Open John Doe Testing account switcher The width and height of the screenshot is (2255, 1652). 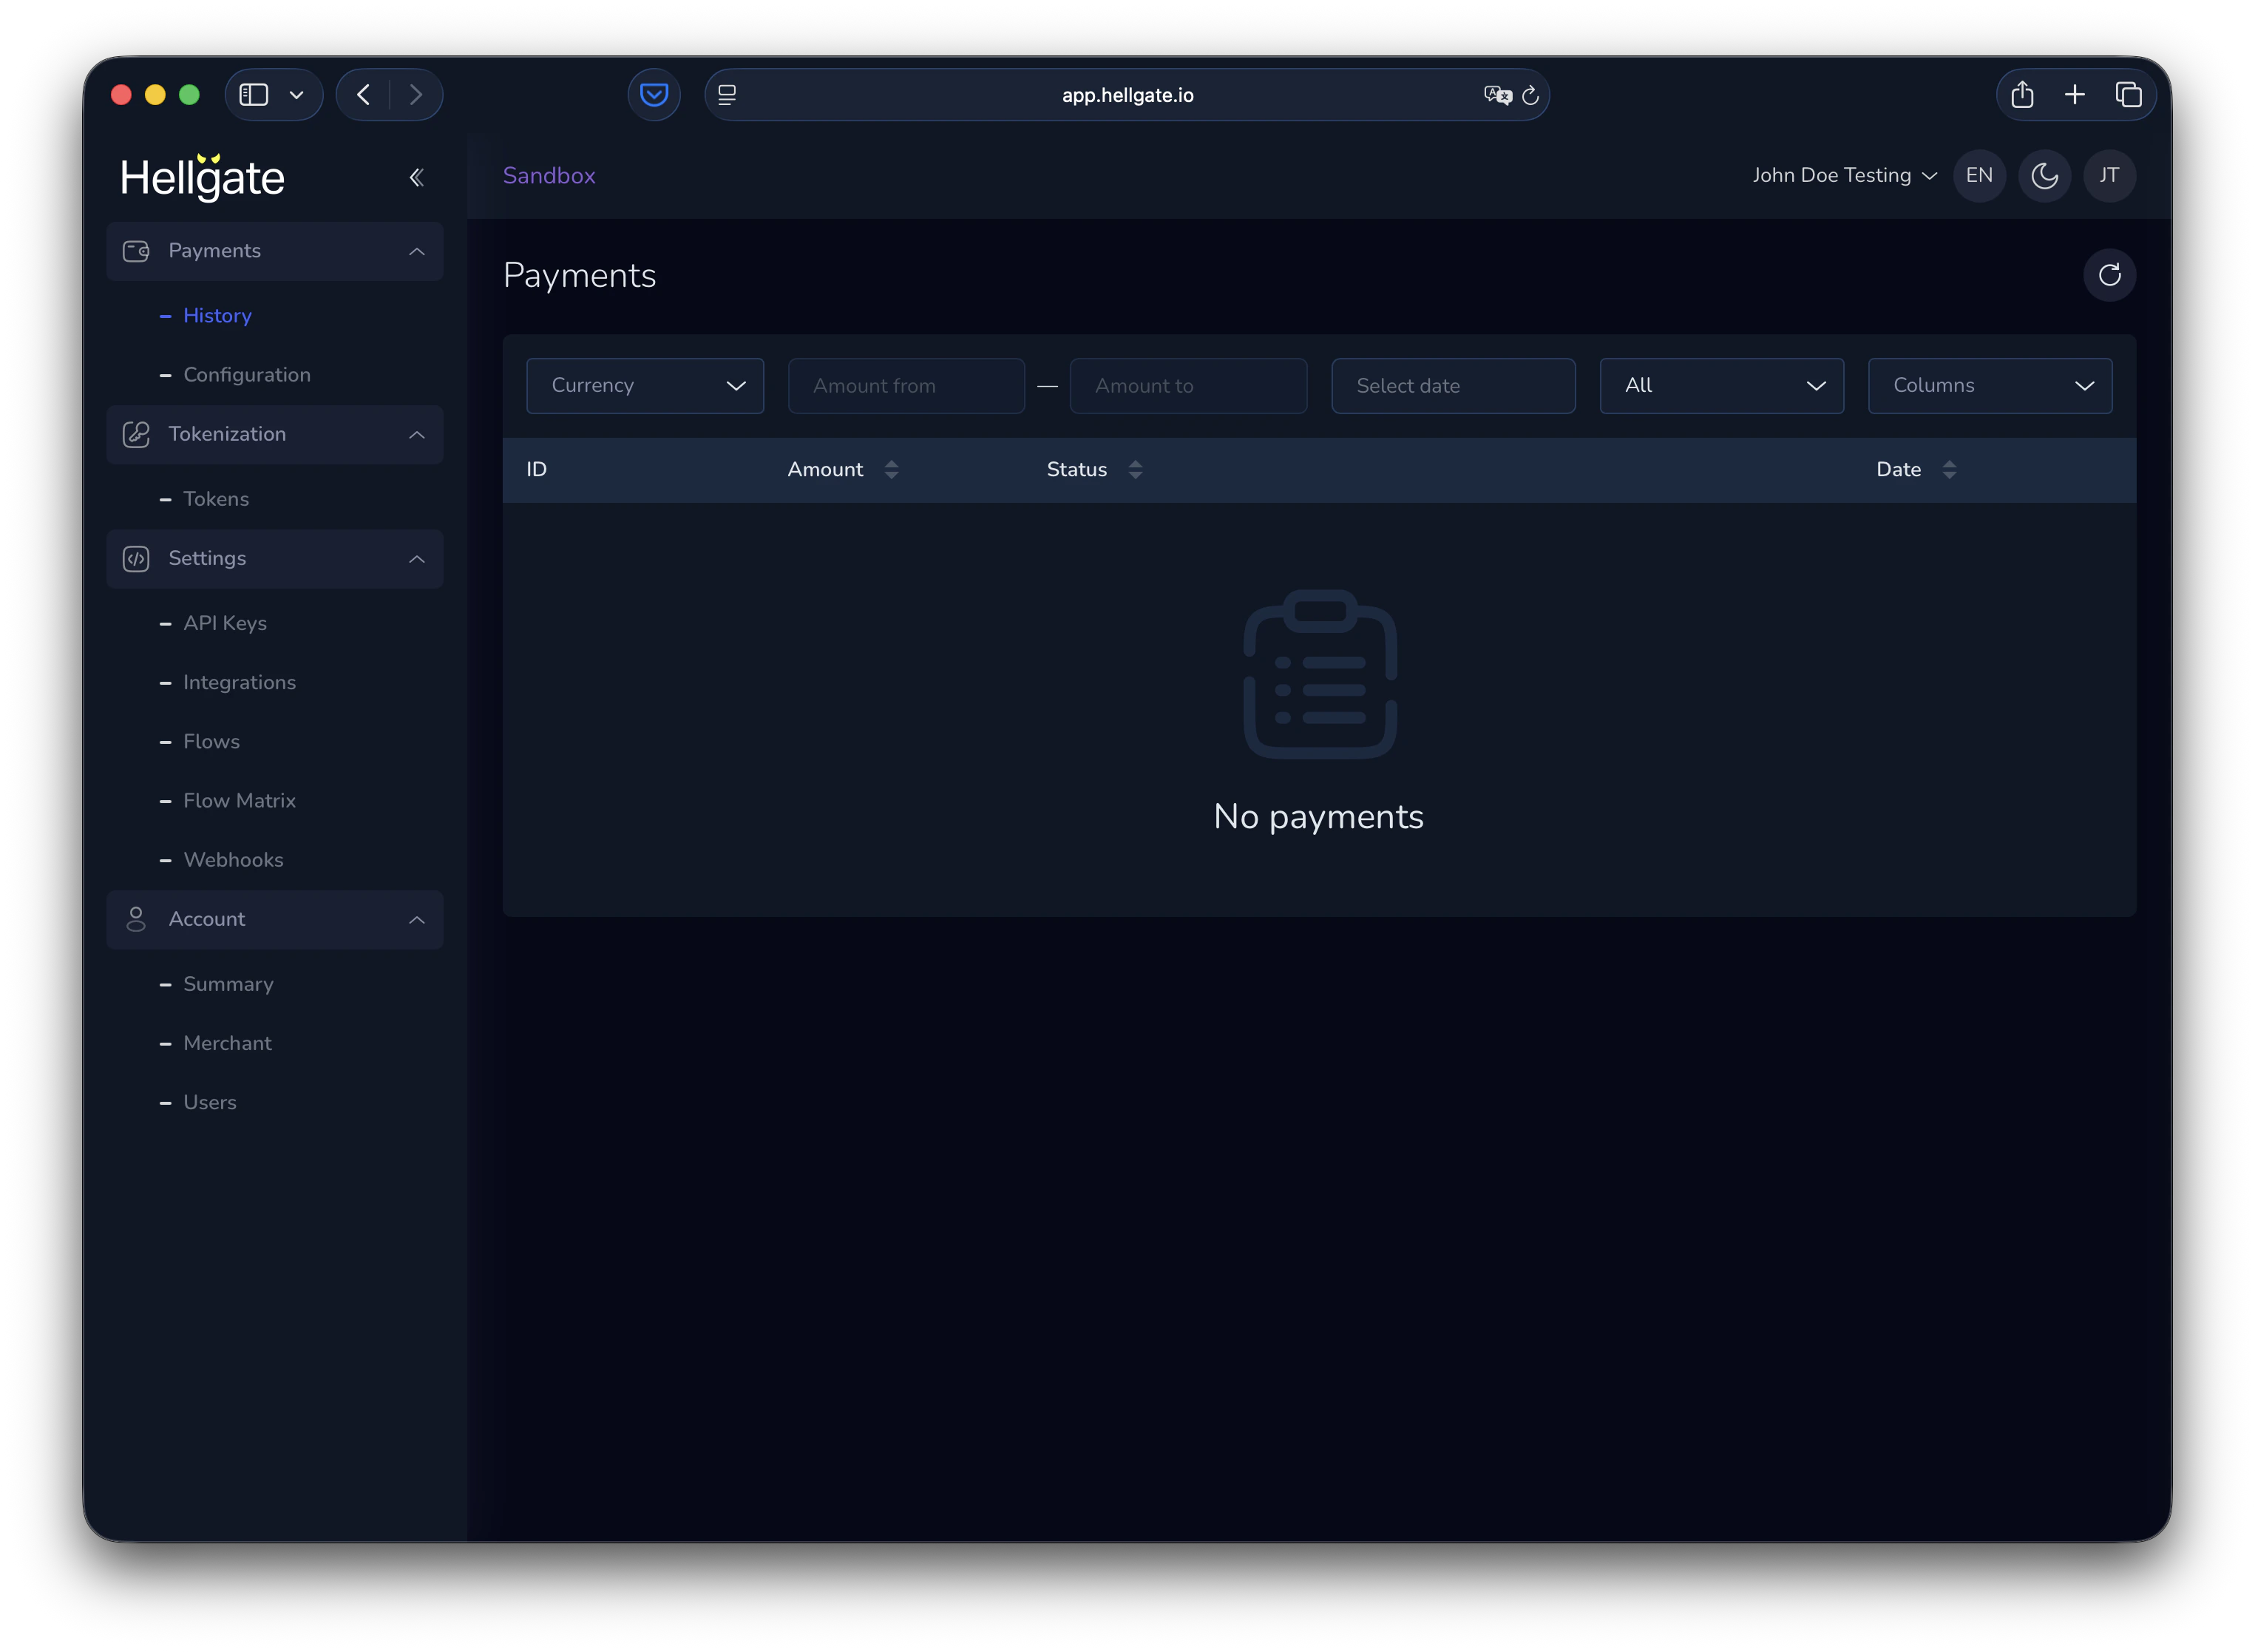(1844, 176)
